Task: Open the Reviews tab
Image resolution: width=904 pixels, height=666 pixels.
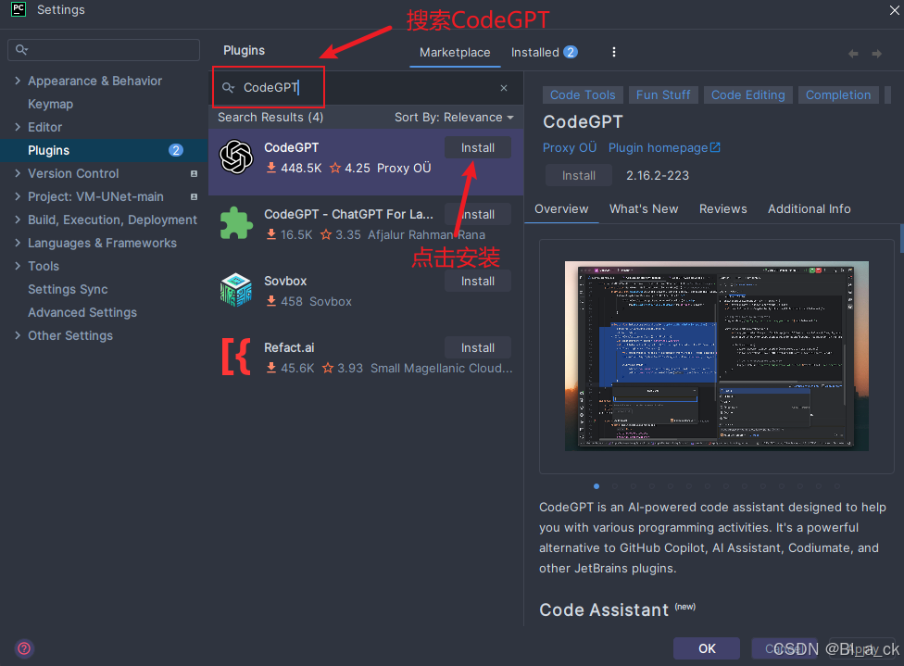Action: [723, 208]
